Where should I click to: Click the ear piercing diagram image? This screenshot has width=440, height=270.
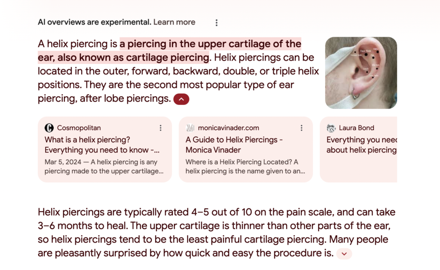361,73
